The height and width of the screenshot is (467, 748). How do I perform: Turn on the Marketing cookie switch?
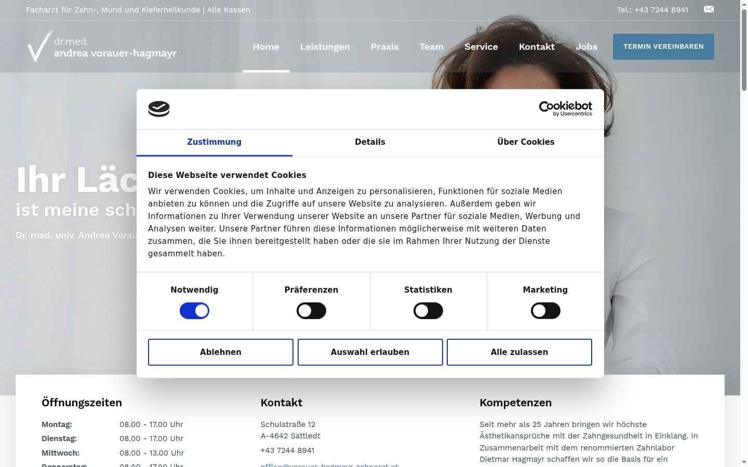click(545, 311)
